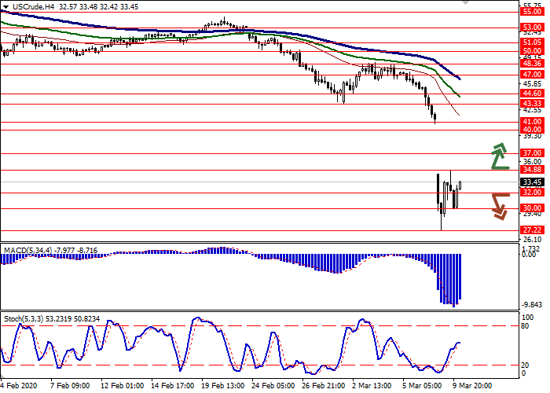Click the 55.00 red price level label

pyautogui.click(x=531, y=12)
